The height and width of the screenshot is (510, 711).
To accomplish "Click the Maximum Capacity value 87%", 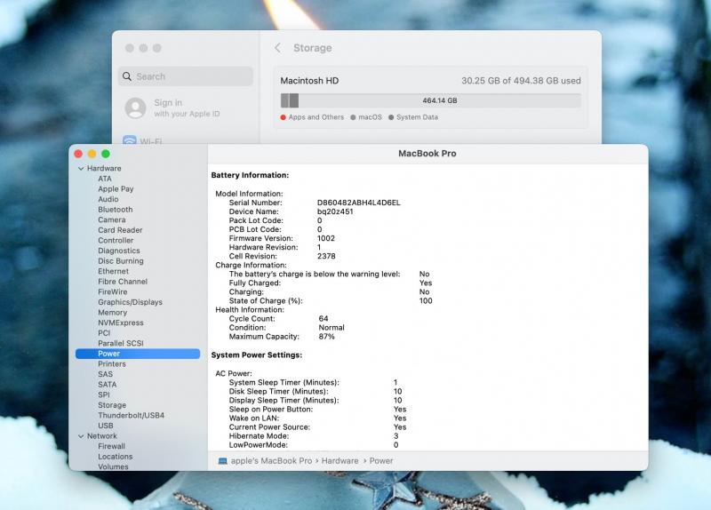I will pyautogui.click(x=326, y=337).
